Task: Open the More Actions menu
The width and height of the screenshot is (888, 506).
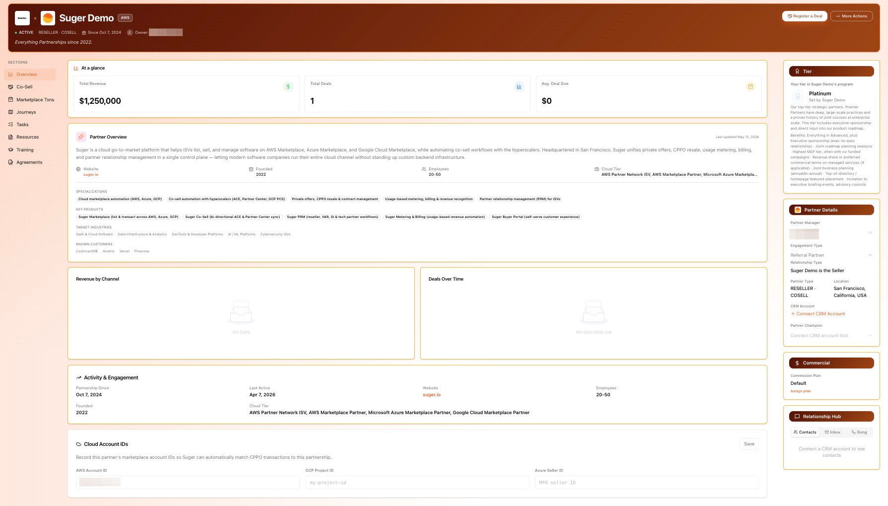Action: click(851, 16)
